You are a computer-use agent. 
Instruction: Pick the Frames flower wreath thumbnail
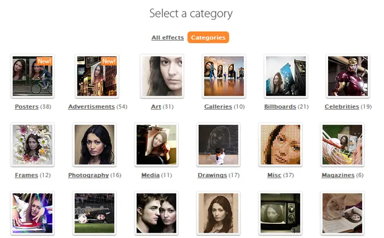click(32, 145)
